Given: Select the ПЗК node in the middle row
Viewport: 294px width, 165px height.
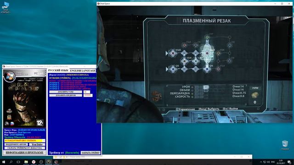Looking at the screenshot, I should 184,61.
